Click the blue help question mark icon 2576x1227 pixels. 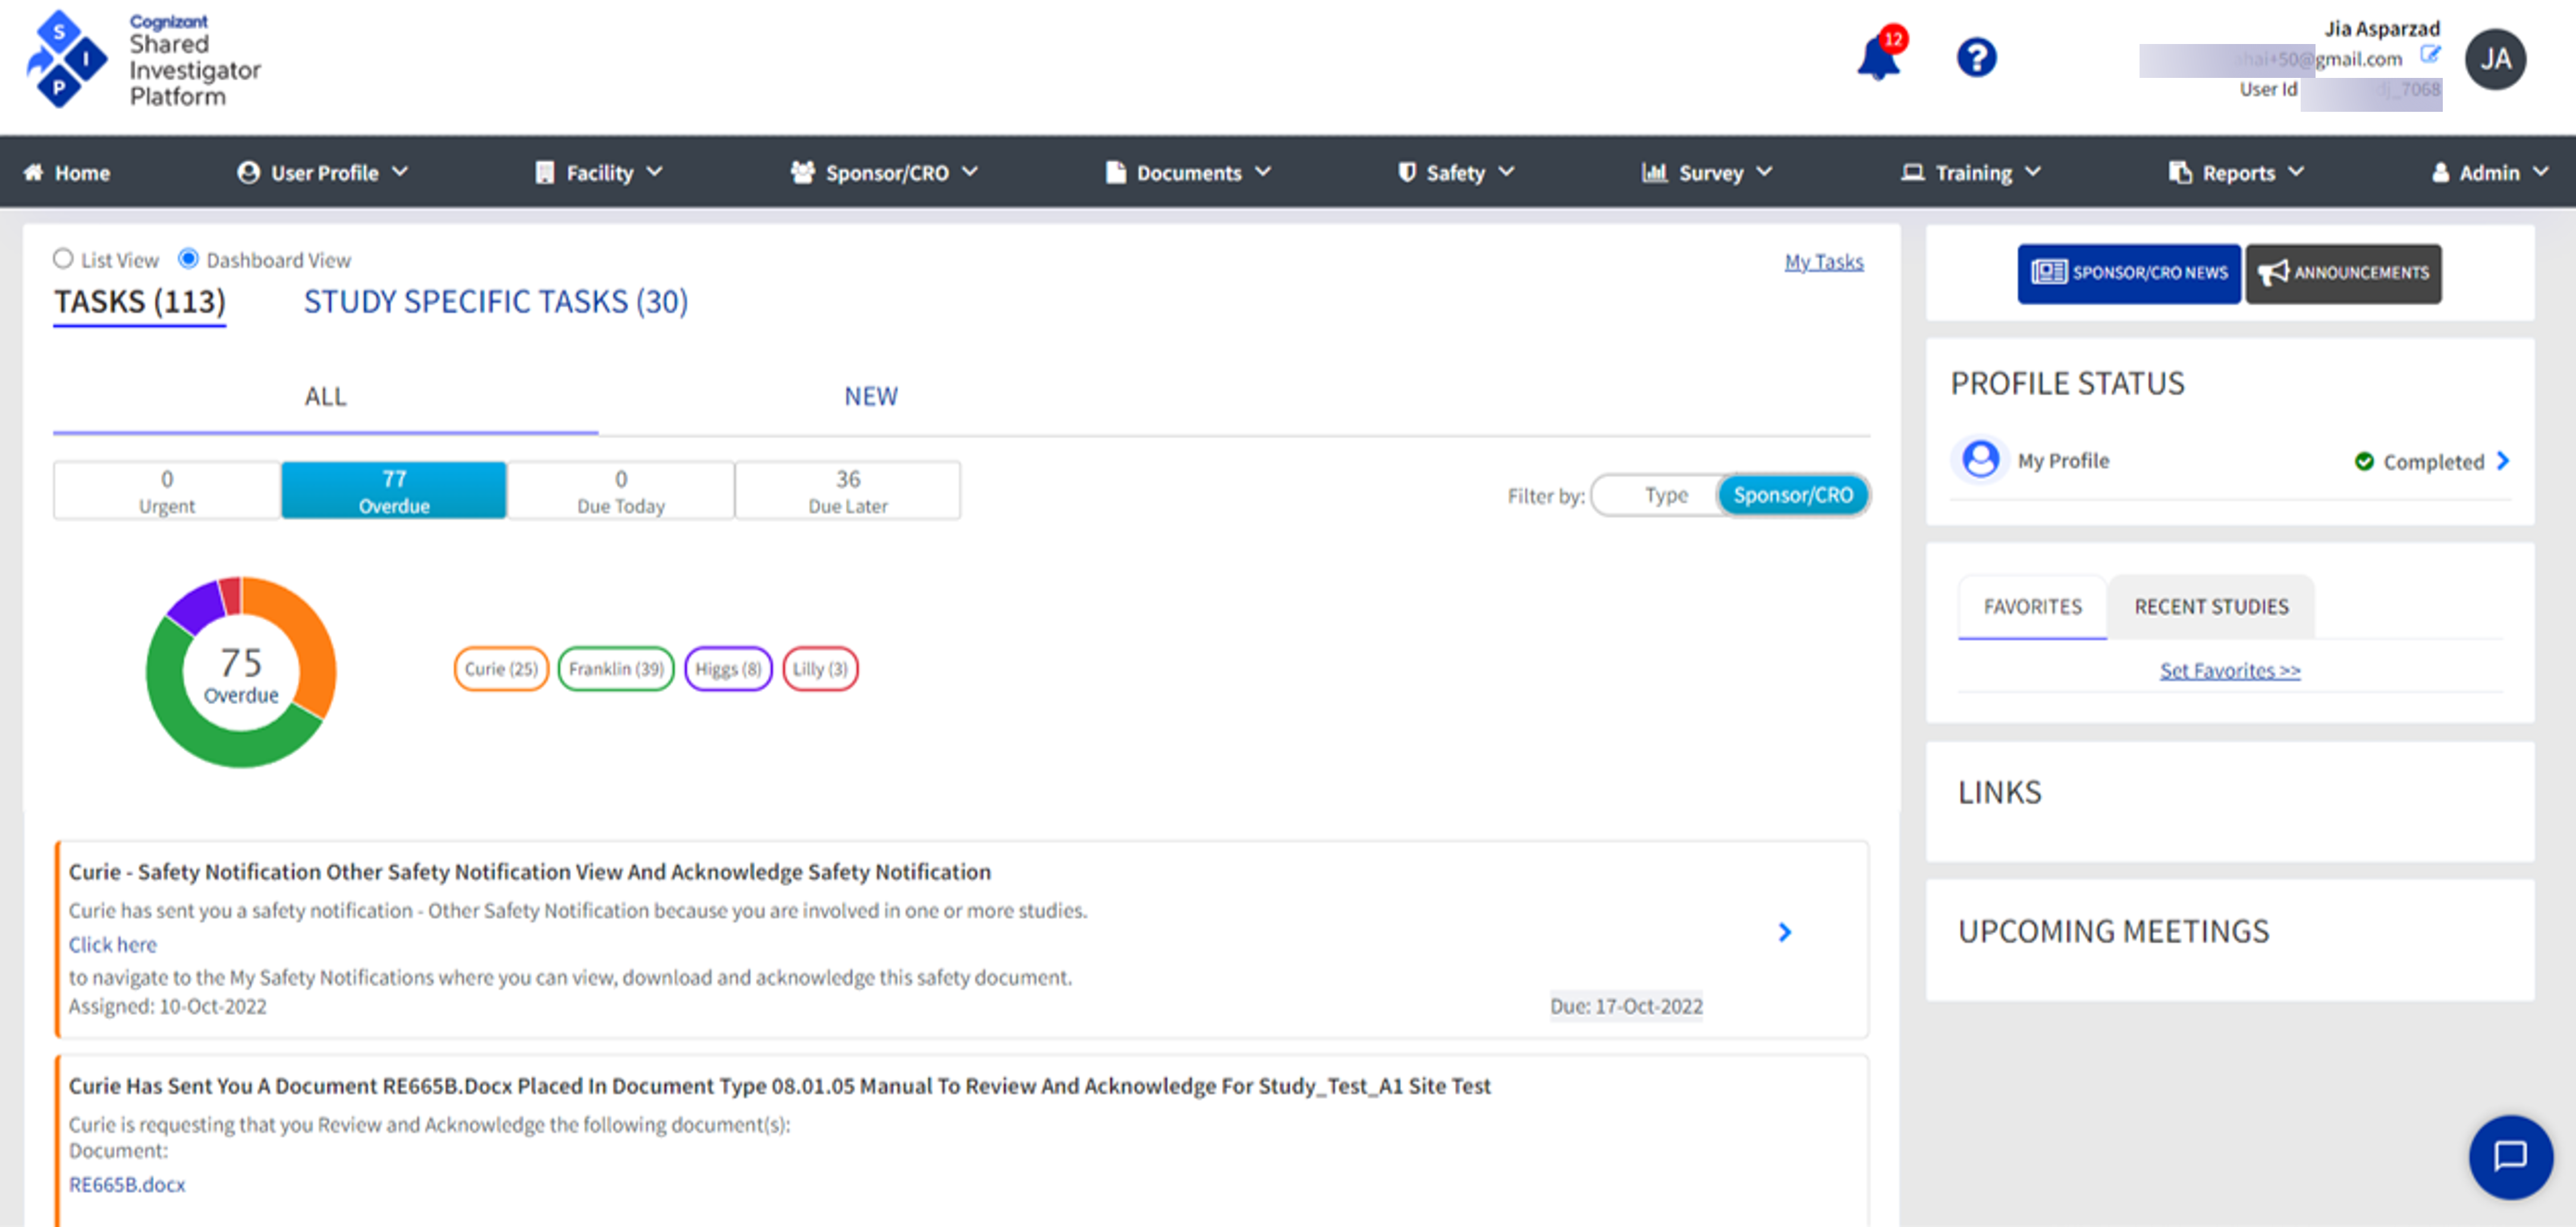coord(1976,57)
